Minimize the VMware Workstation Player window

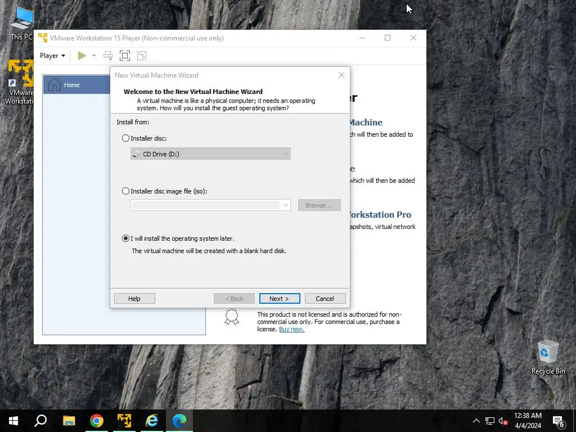click(362, 38)
